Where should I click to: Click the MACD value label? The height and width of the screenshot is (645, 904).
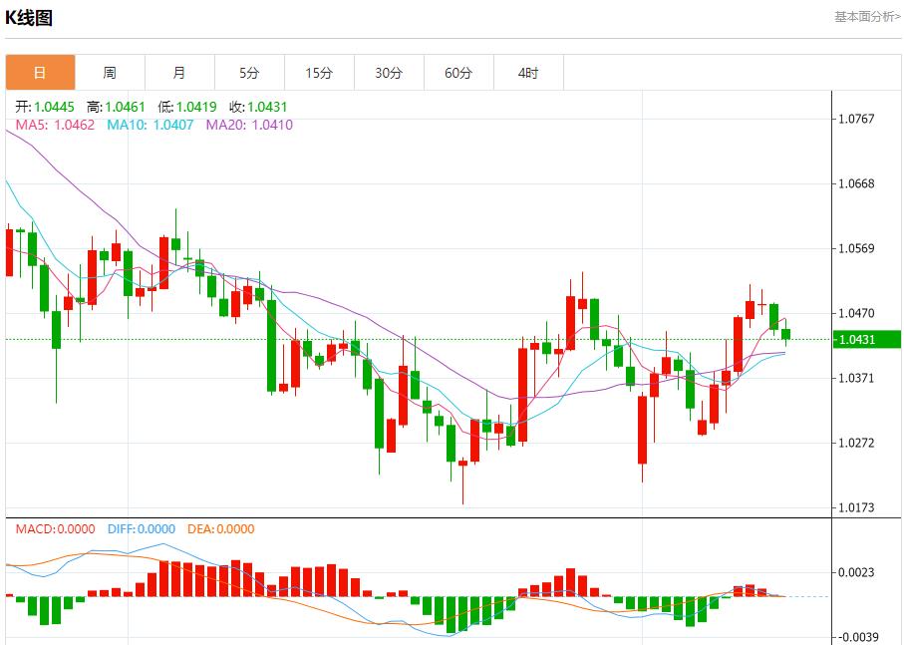click(x=56, y=529)
